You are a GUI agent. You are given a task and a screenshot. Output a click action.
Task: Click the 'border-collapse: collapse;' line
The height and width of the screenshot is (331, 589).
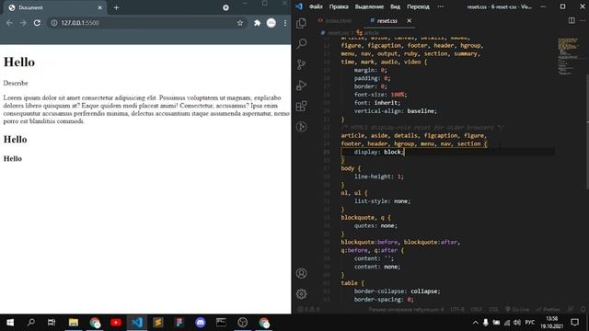[x=397, y=291]
